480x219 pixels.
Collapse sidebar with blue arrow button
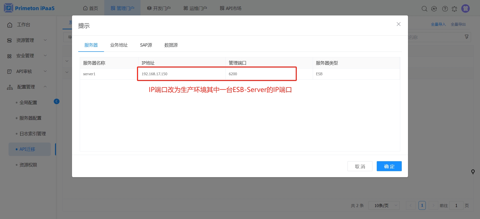[x=56, y=101]
